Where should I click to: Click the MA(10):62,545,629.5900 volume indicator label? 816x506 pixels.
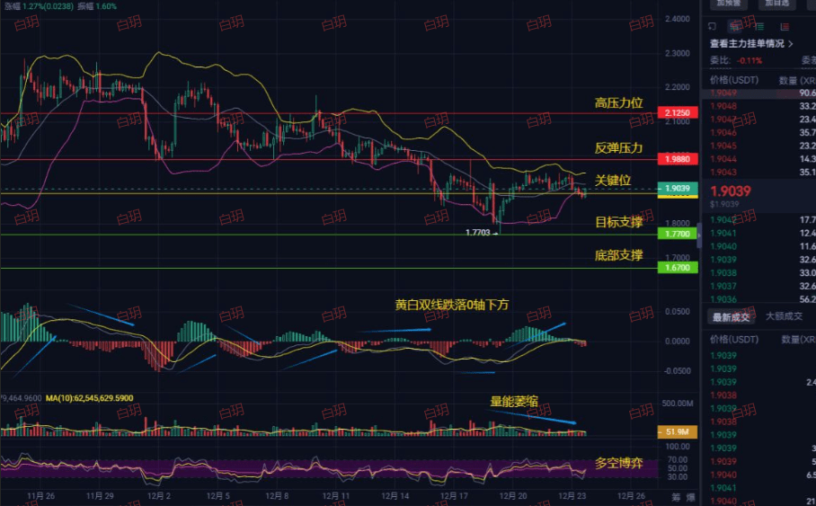tap(90, 398)
